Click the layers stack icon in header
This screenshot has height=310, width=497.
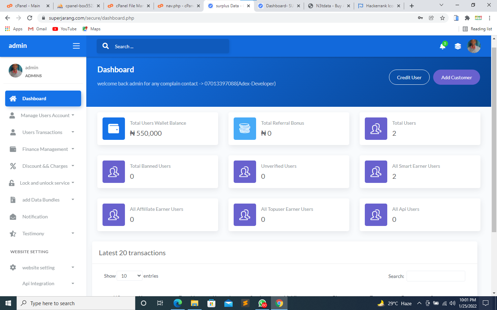coord(458,46)
